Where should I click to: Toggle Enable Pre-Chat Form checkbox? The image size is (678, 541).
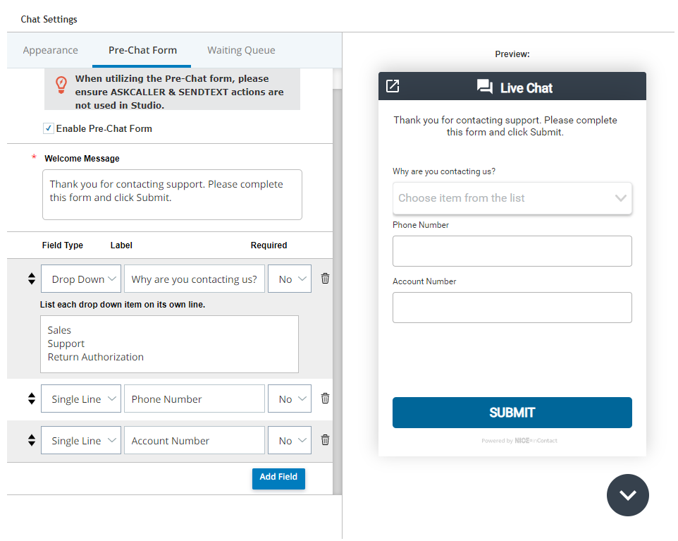(x=49, y=128)
